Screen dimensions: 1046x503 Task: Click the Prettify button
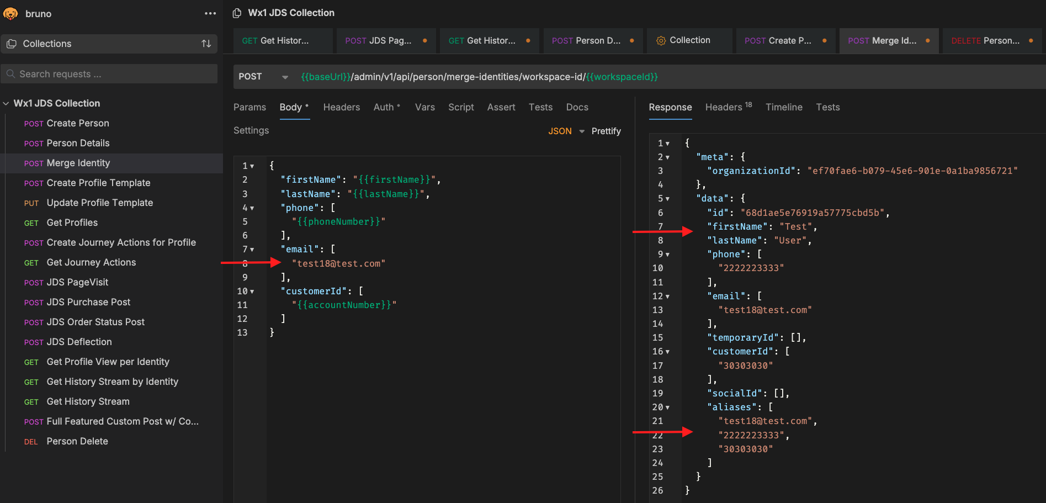point(606,131)
